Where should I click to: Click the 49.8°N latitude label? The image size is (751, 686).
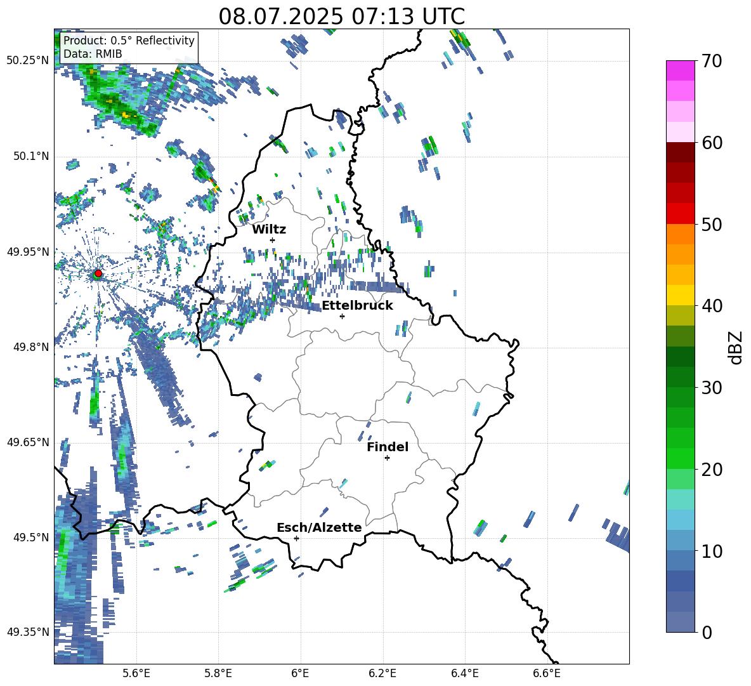30,347
